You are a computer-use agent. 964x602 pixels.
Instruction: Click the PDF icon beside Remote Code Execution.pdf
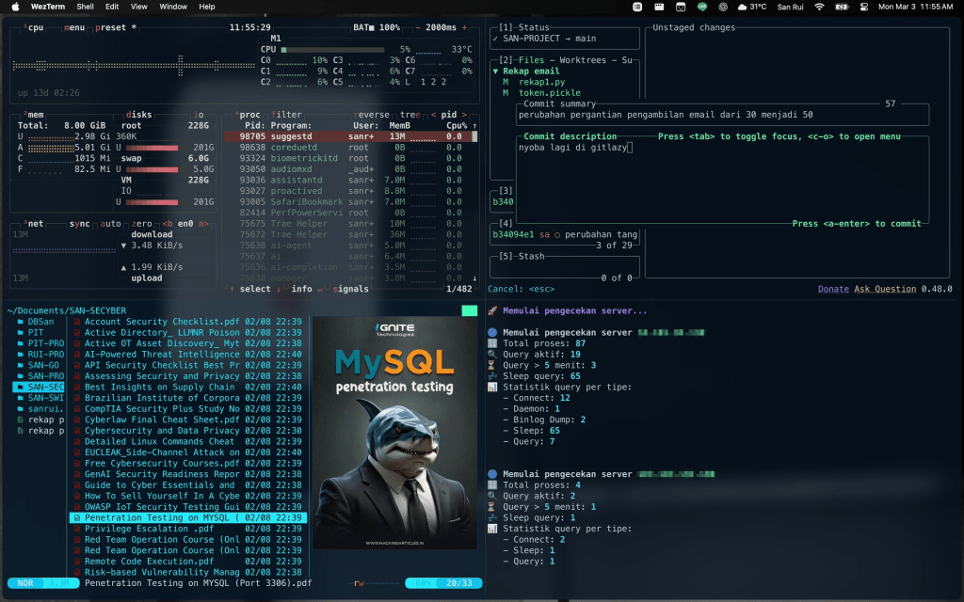(76, 562)
